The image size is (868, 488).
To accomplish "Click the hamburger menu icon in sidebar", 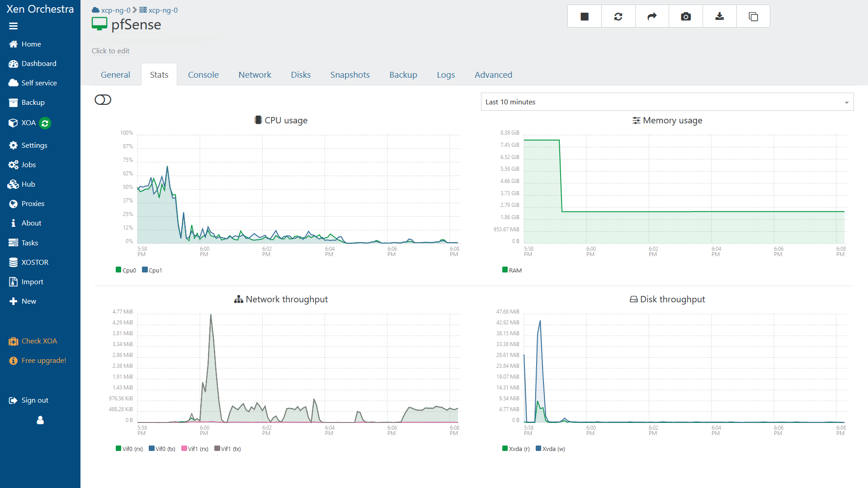I will pos(13,26).
